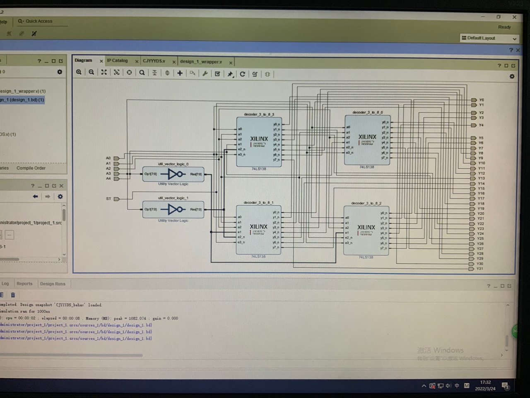Open lower-left properties panel settings gear
Image resolution: width=530 pixels, height=398 pixels.
click(60, 197)
